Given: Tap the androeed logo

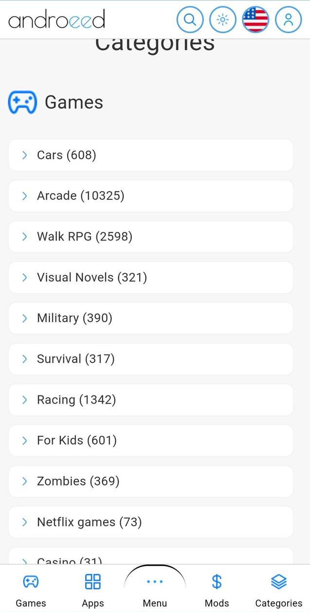Looking at the screenshot, I should tap(56, 20).
